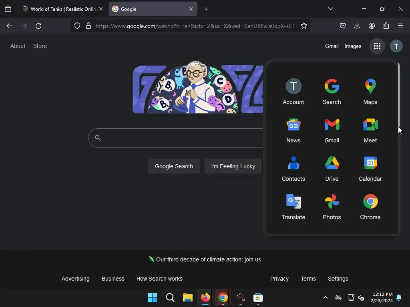
Task: Open Google Drive app
Action: 332,168
